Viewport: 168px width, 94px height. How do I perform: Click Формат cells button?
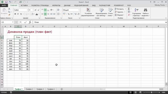pyautogui.click(x=119, y=15)
